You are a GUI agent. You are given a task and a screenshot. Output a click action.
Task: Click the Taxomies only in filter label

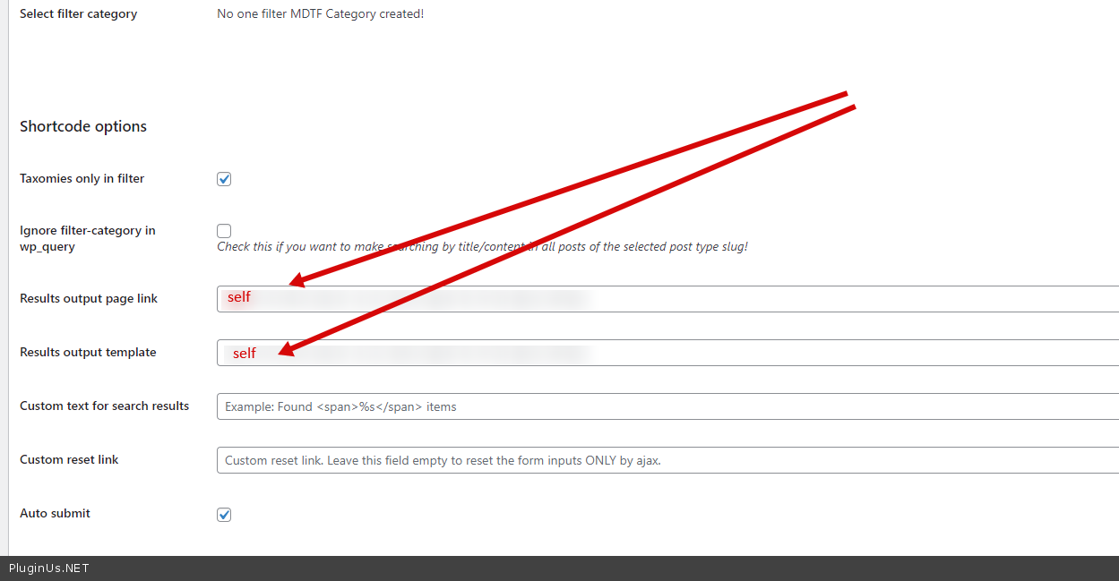(82, 179)
